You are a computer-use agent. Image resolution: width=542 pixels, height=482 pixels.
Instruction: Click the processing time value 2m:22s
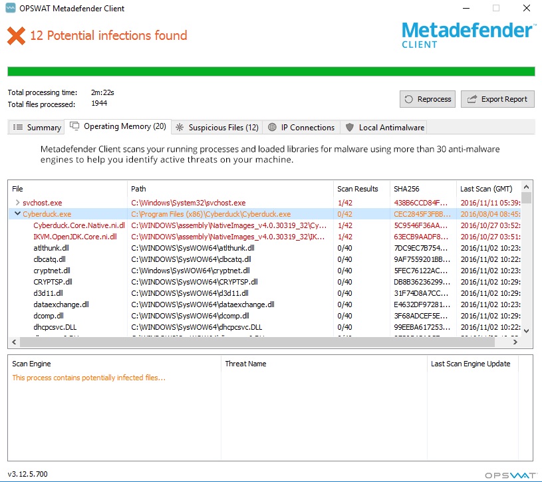102,92
